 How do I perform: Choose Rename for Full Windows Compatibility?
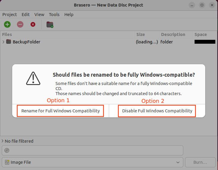pos(61,111)
